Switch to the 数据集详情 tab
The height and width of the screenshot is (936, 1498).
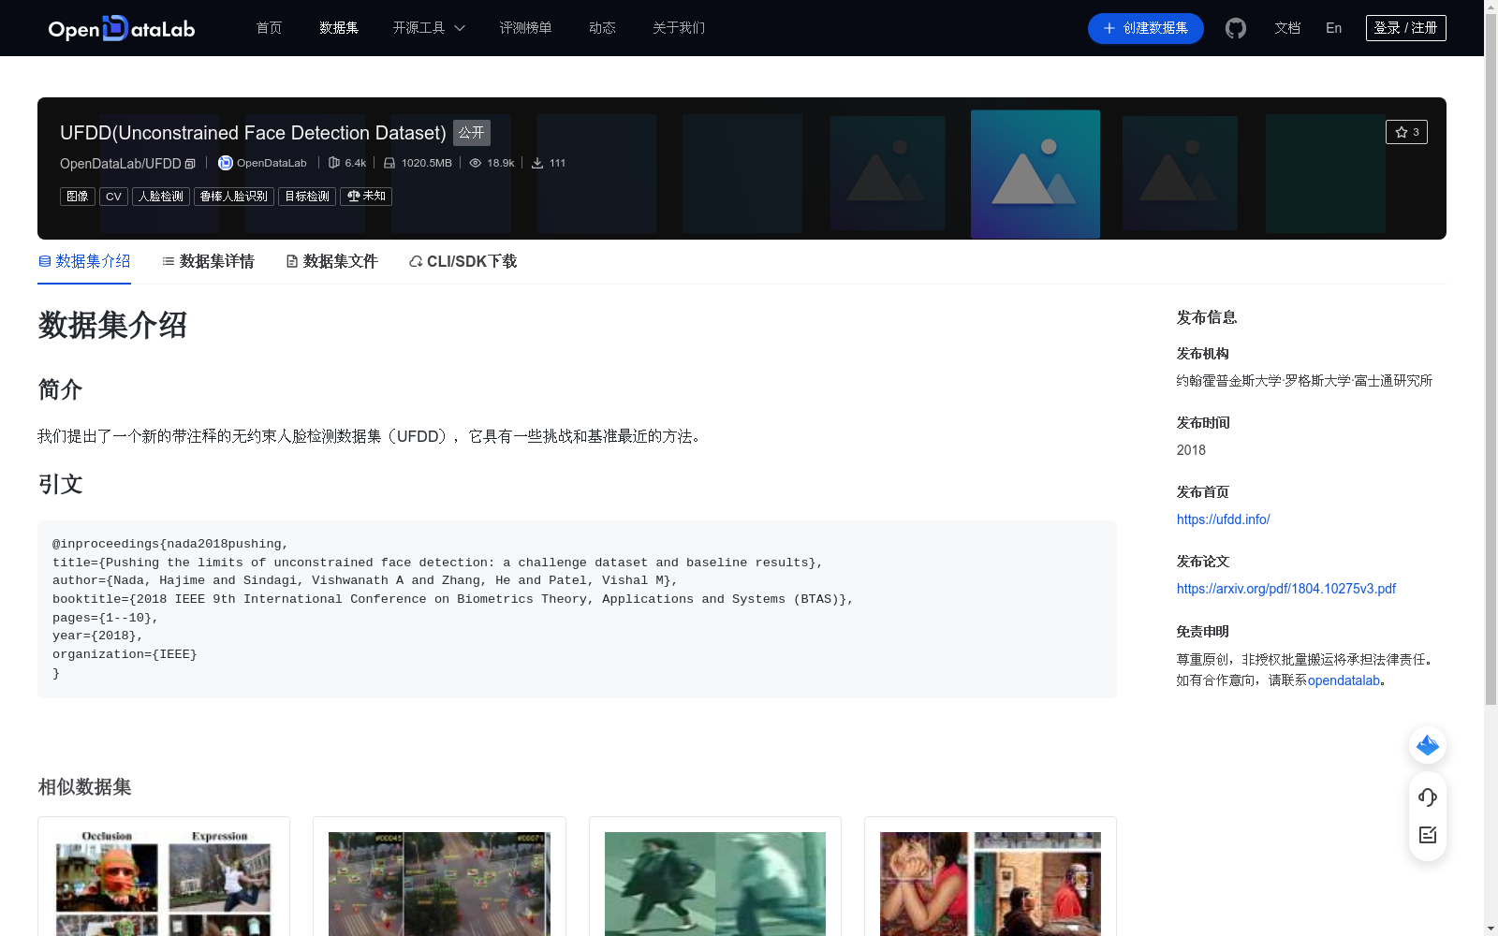(208, 261)
